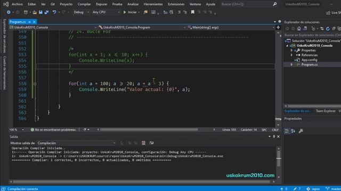
Task: Collapse the for loop at line 558
Action: 35,84
